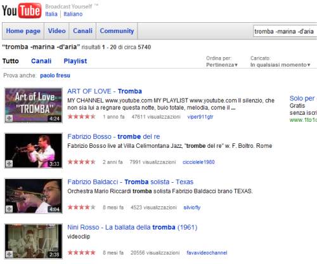Go to Home page tab
The image size is (317, 264).
point(23,31)
